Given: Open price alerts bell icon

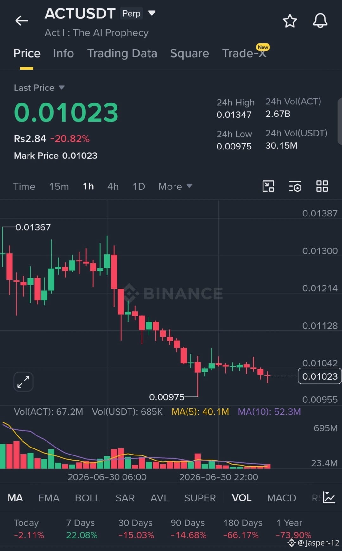Looking at the screenshot, I should click(320, 21).
